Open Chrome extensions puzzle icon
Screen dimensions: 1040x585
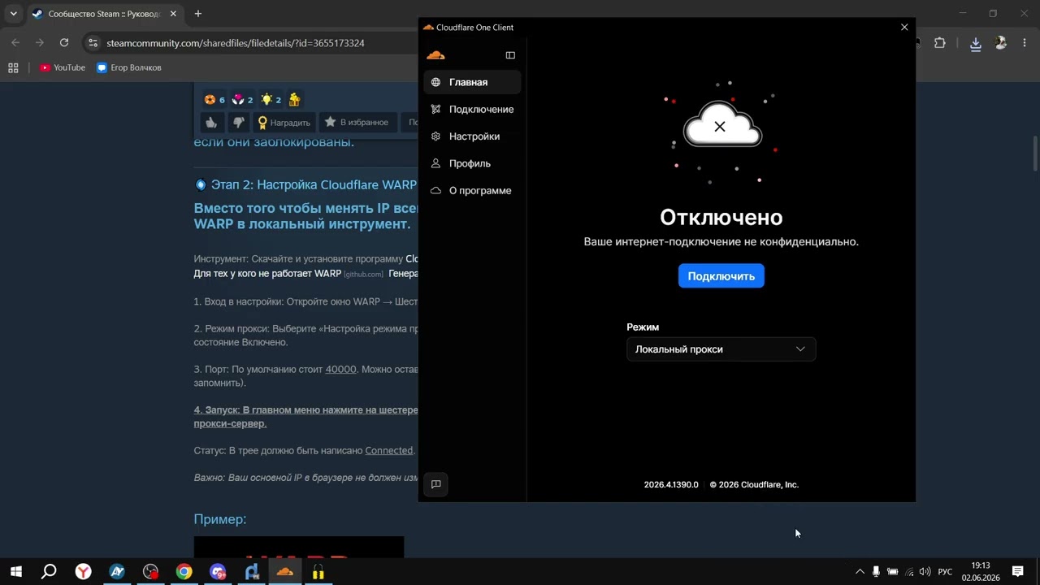click(x=940, y=43)
